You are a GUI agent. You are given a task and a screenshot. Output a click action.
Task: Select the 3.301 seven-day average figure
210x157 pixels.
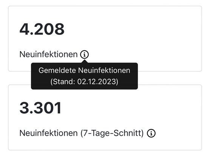pyautogui.click(x=40, y=108)
